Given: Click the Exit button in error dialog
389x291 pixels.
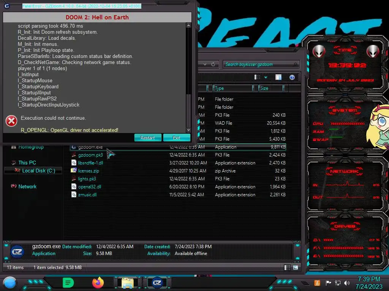Looking at the screenshot, I should [x=177, y=138].
